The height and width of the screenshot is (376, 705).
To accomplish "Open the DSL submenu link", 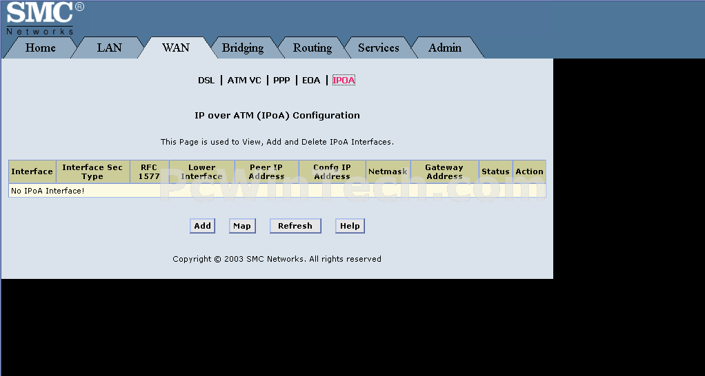I will point(206,81).
